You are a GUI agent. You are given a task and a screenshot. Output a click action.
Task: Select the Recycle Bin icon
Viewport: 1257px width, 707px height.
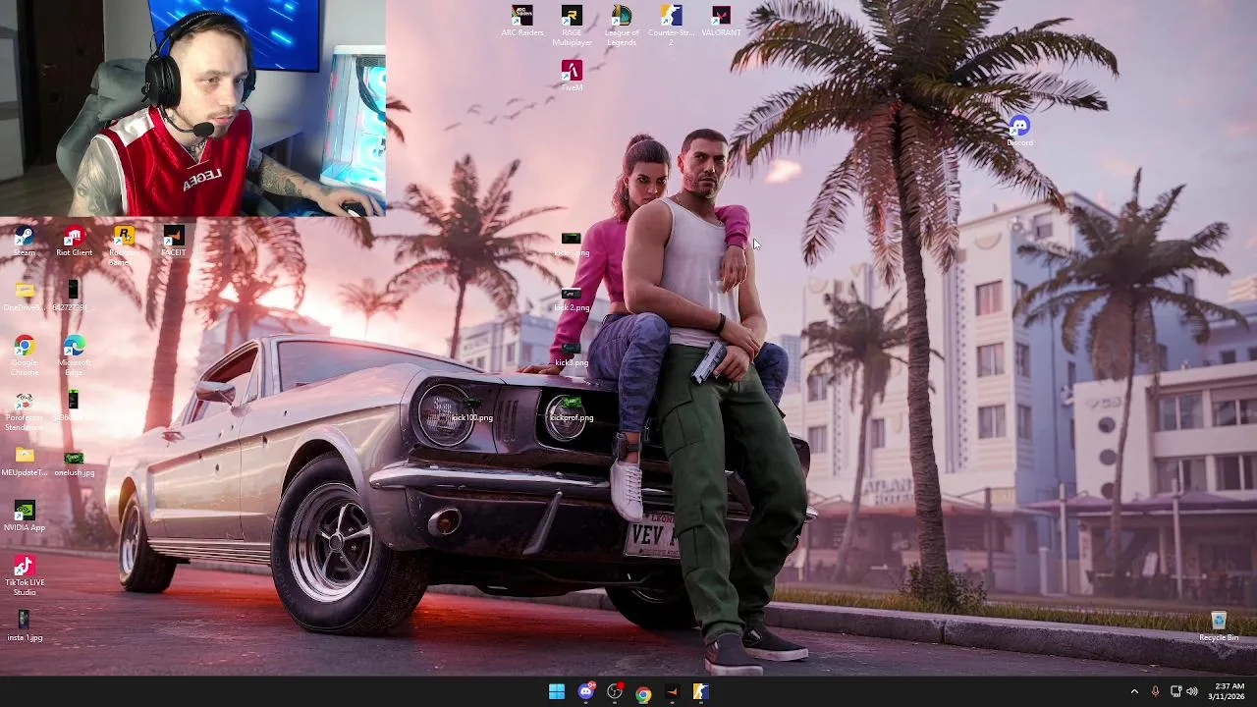[x=1219, y=626]
